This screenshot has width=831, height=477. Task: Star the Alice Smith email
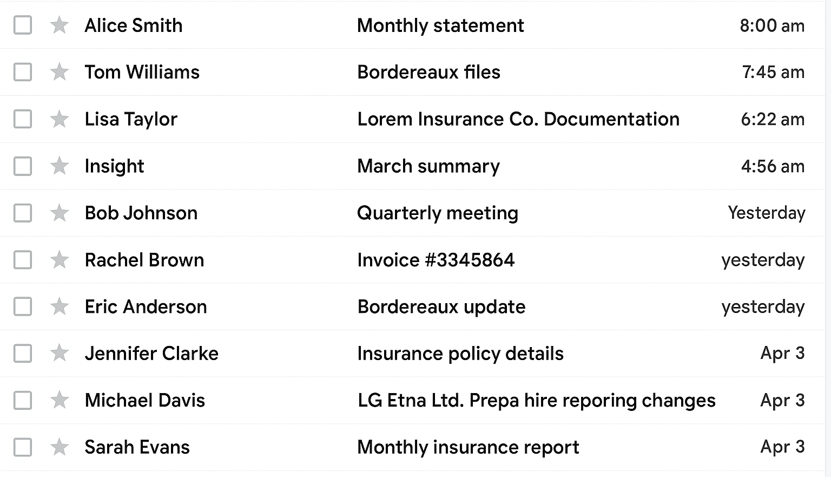coord(59,25)
